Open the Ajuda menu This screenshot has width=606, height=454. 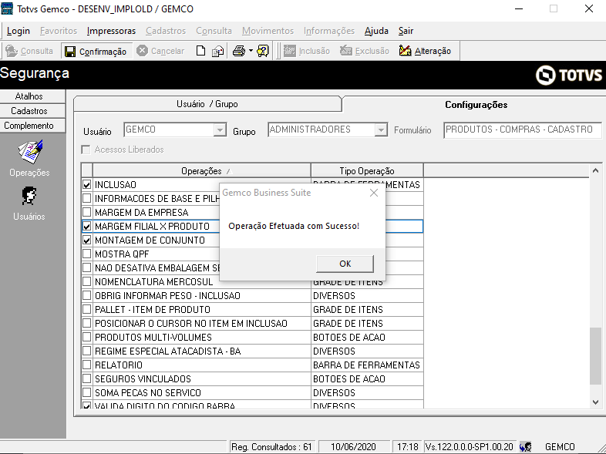(376, 31)
